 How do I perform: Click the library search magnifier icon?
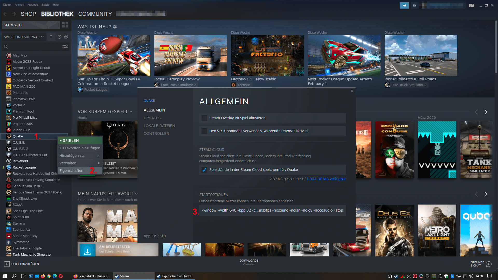point(6,47)
